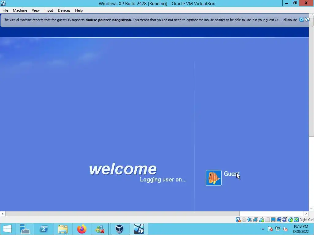The width and height of the screenshot is (314, 235).
Task: Click the recording status icon
Action: [x=279, y=220]
